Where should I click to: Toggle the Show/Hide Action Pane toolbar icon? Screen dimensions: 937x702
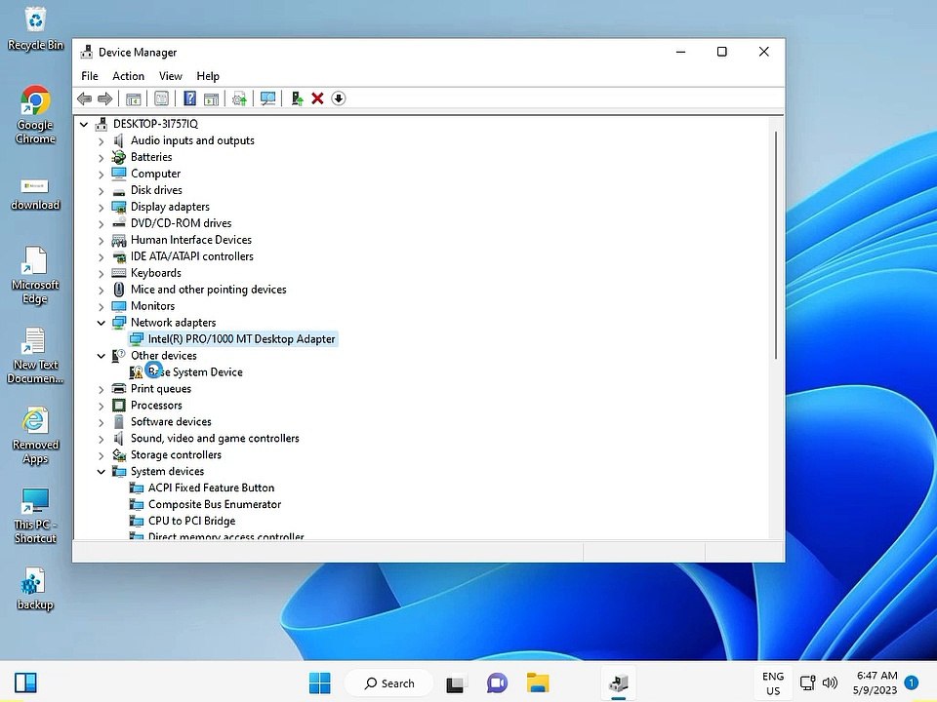click(x=211, y=98)
